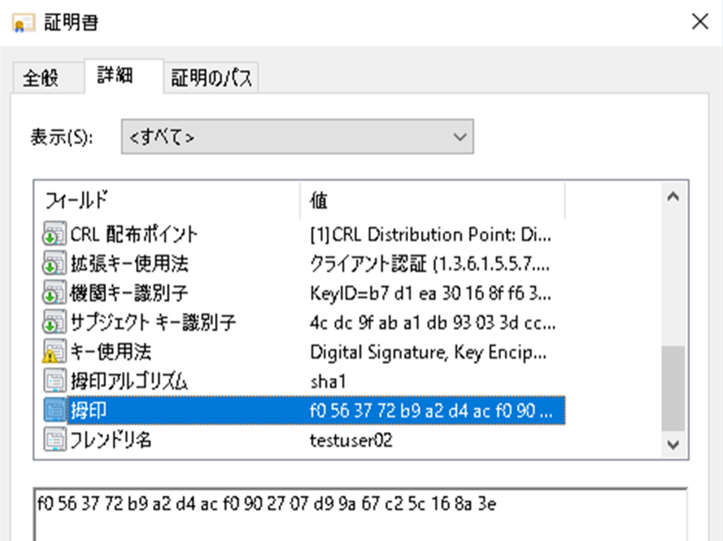Click the フレンドリ名 field icon
Viewport: 723px width, 541px height.
(53, 440)
